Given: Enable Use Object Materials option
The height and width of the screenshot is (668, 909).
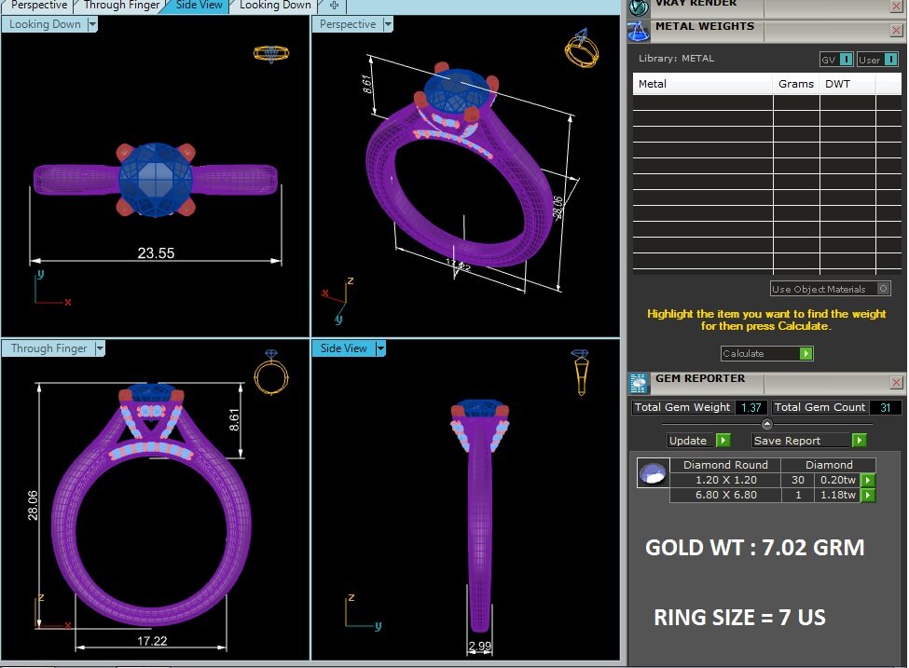Looking at the screenshot, I should (x=883, y=289).
